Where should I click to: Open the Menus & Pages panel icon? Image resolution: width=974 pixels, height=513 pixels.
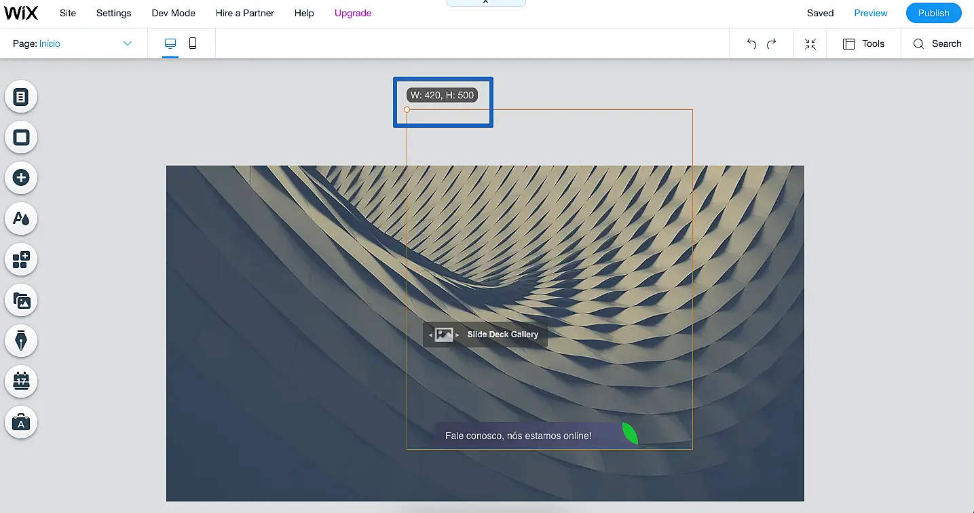pos(21,97)
